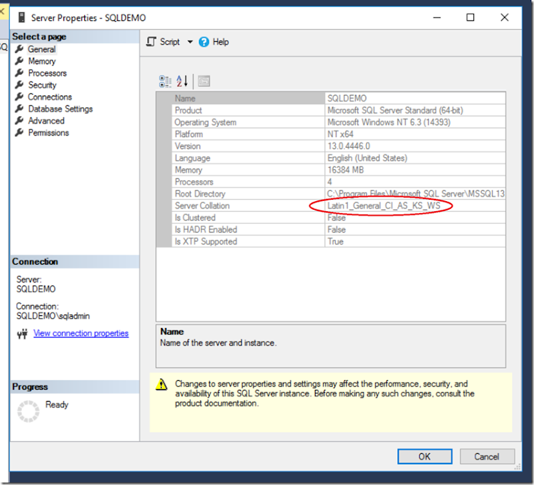Select the Is XTP Supported label
The image size is (534, 485).
(206, 242)
